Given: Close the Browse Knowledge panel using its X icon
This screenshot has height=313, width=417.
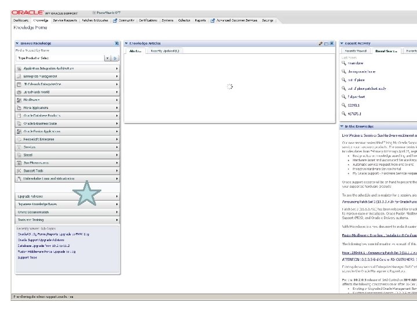Looking at the screenshot, I should [116, 43].
